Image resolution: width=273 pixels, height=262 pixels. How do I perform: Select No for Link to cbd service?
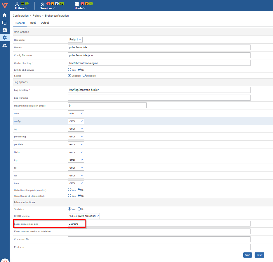point(79,70)
